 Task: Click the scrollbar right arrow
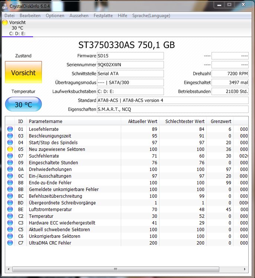pos(245,269)
